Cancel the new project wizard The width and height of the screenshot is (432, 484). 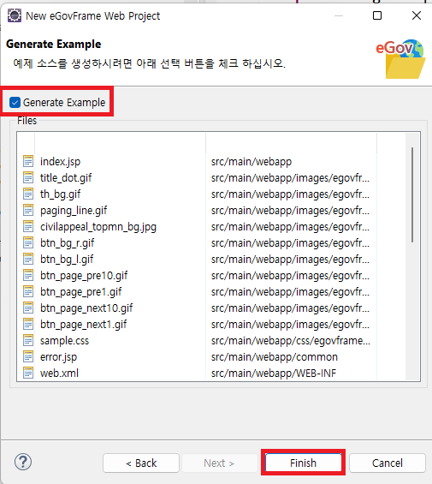[x=388, y=463]
